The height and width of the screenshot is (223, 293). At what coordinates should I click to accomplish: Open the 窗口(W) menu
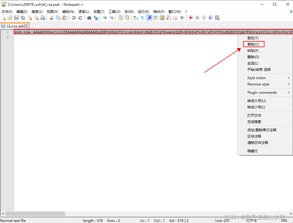[174, 12]
